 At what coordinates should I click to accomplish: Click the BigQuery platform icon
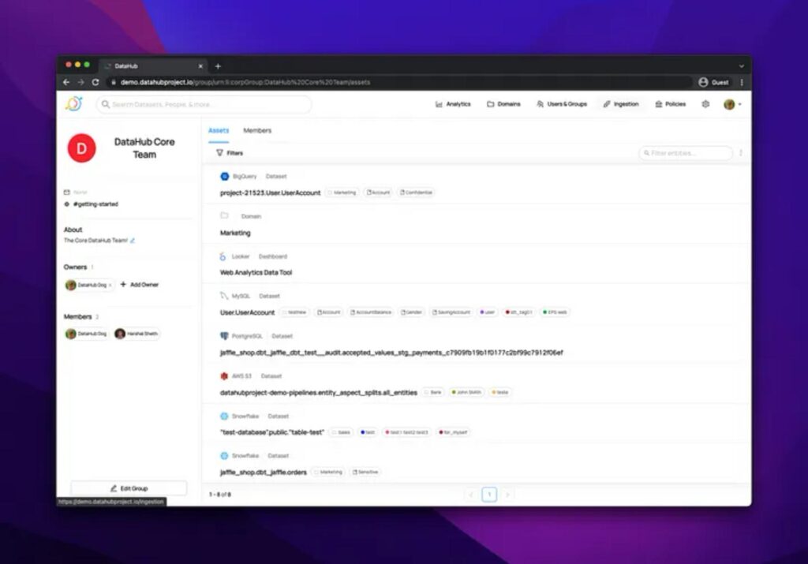pyautogui.click(x=225, y=176)
